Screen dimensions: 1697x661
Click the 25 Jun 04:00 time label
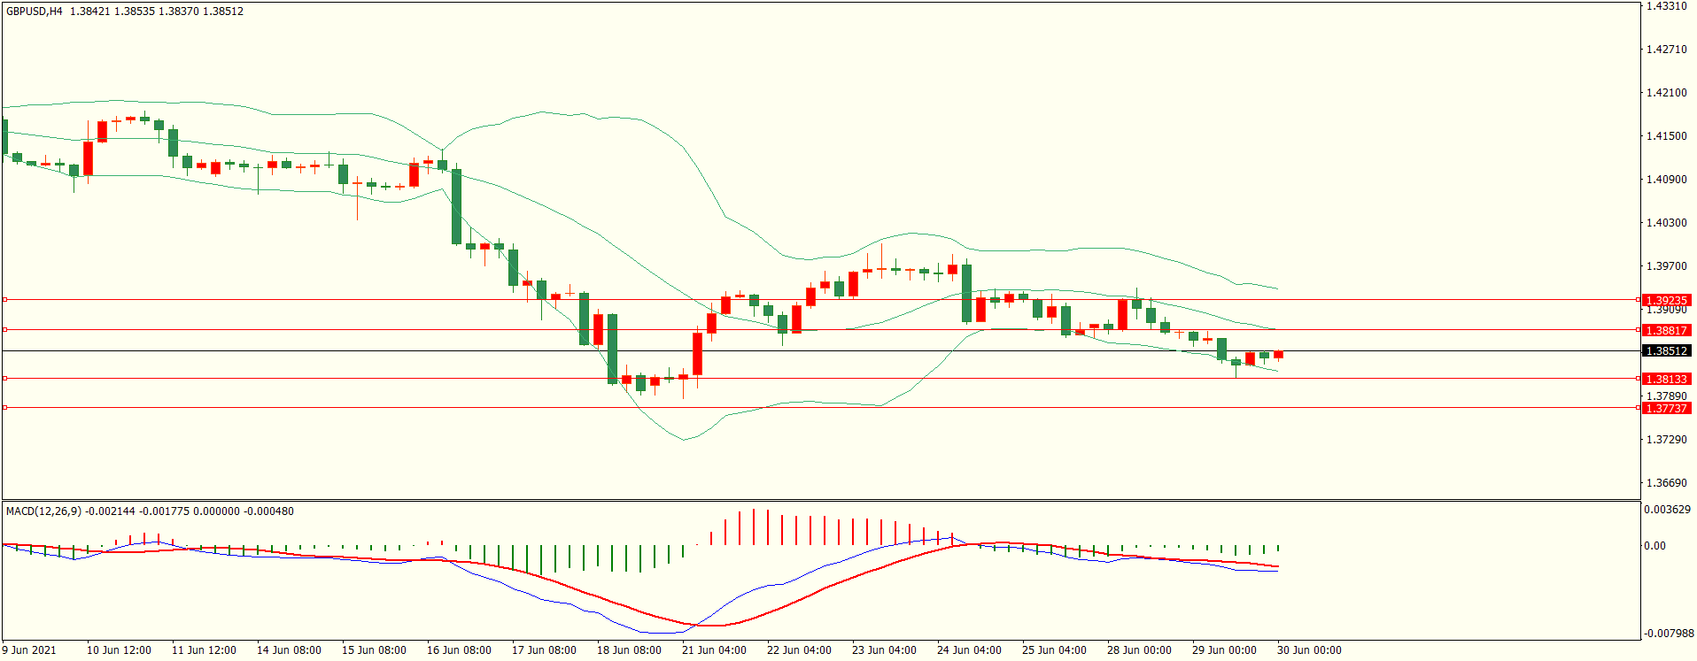[1054, 650]
